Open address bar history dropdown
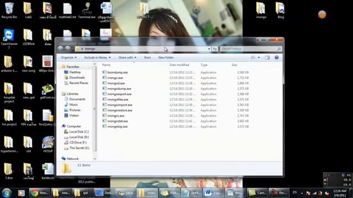The image size is (353, 198). pyautogui.click(x=209, y=49)
